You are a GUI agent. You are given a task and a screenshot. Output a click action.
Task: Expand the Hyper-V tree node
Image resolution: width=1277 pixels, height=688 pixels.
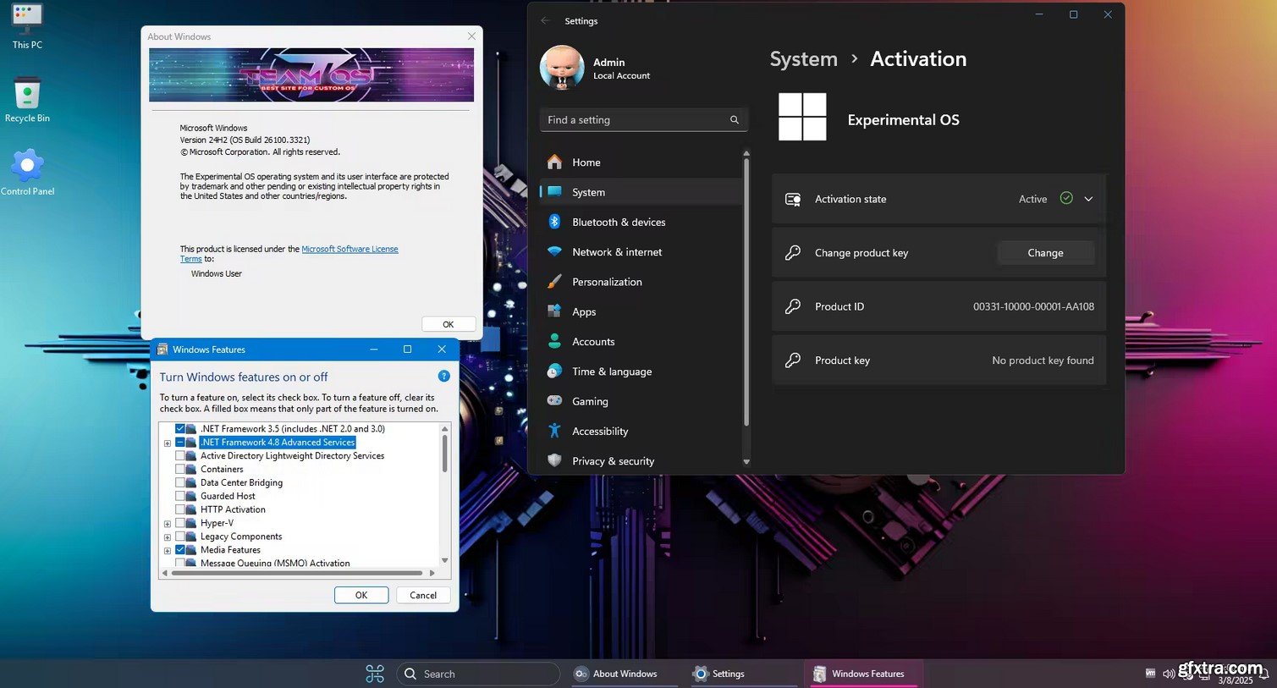168,524
